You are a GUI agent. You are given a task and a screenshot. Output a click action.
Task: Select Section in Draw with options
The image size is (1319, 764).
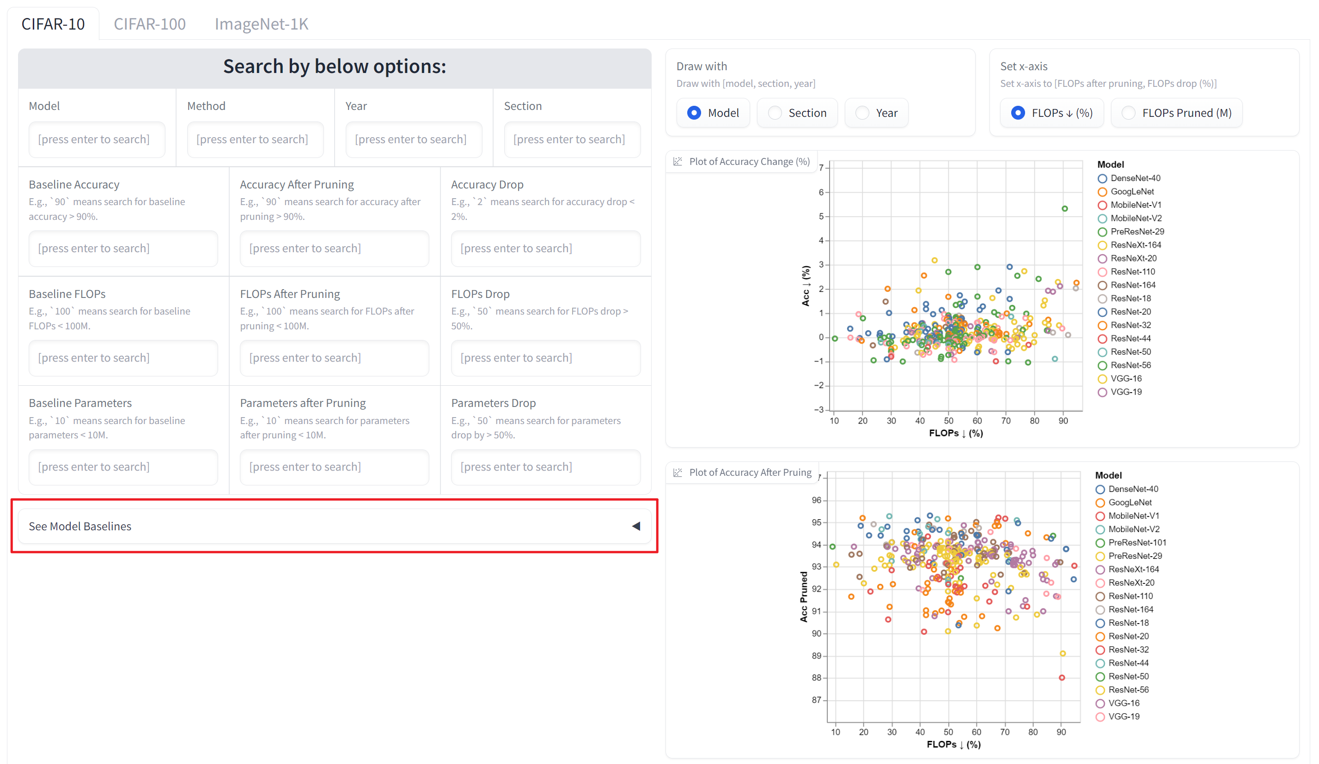click(x=797, y=113)
